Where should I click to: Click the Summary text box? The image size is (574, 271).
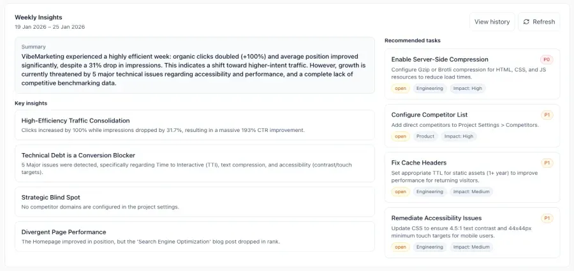195,65
